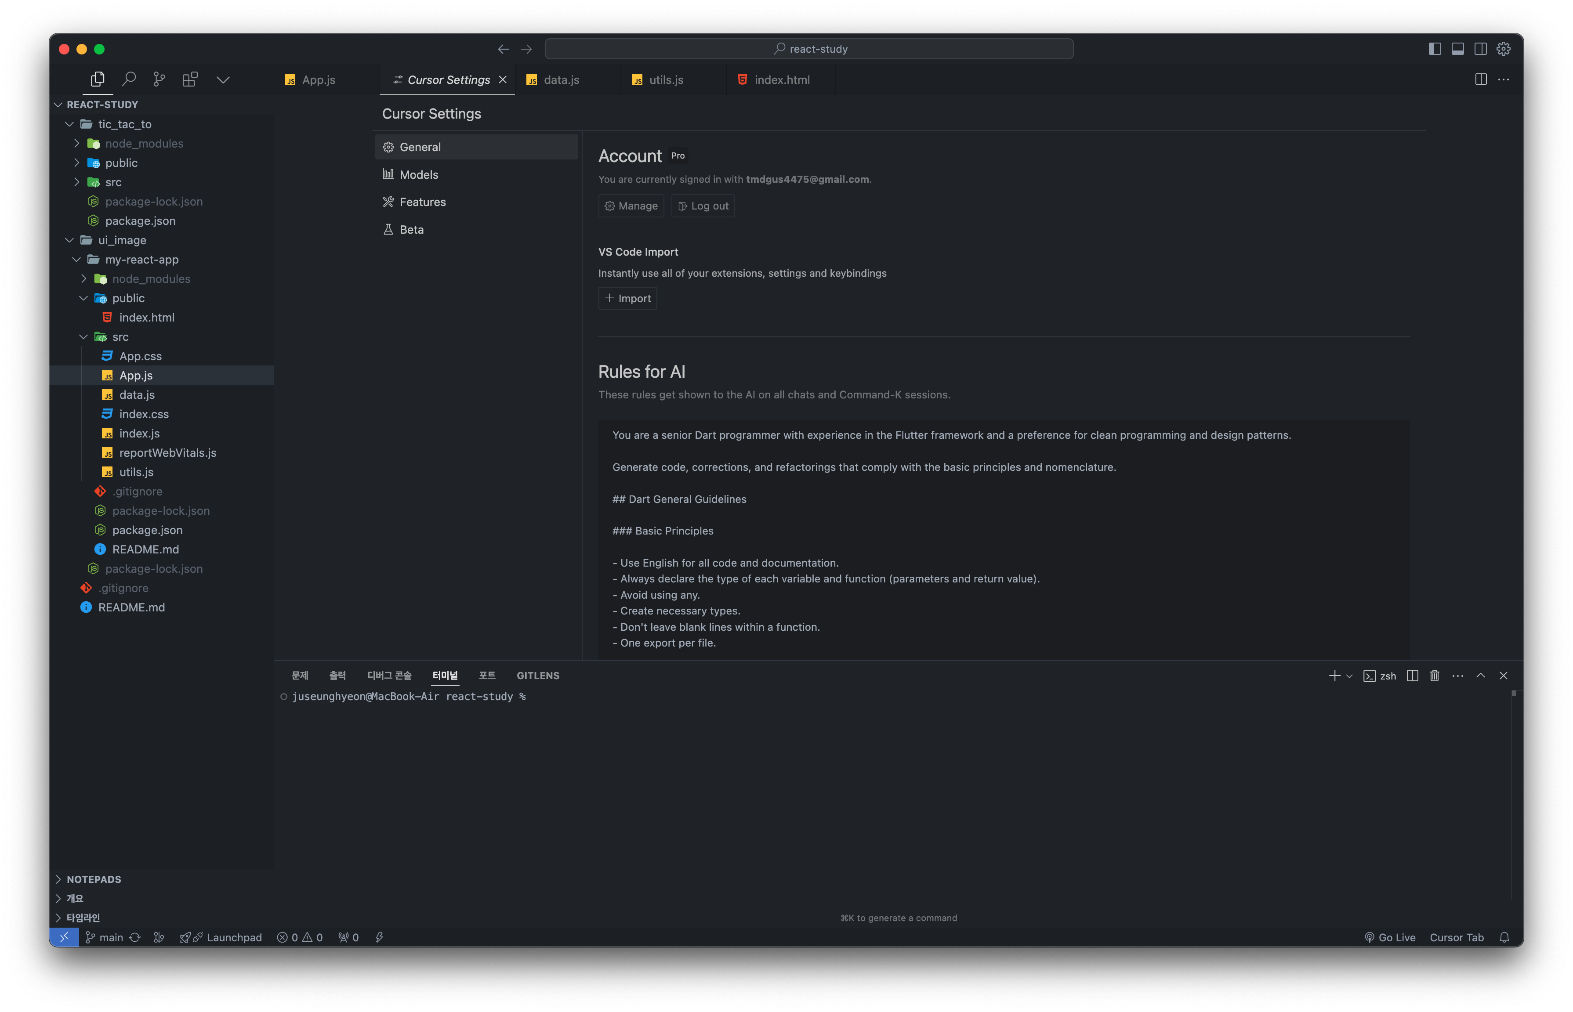1573x1012 pixels.
Task: Click the Go Live status bar button
Action: (1390, 937)
